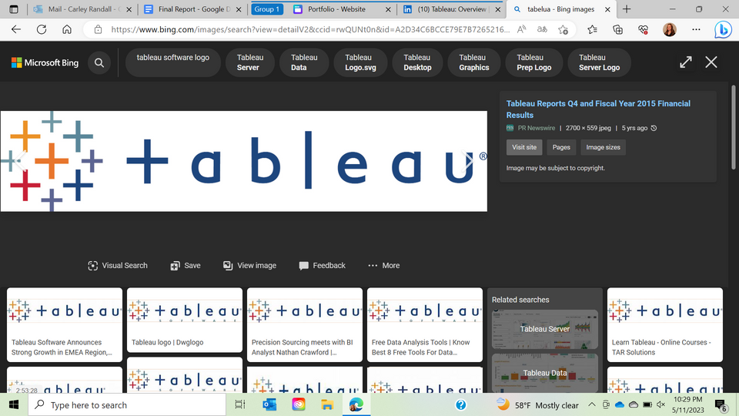Send Feedback on this image
Screen dimensions: 739x416
pyautogui.click(x=323, y=266)
